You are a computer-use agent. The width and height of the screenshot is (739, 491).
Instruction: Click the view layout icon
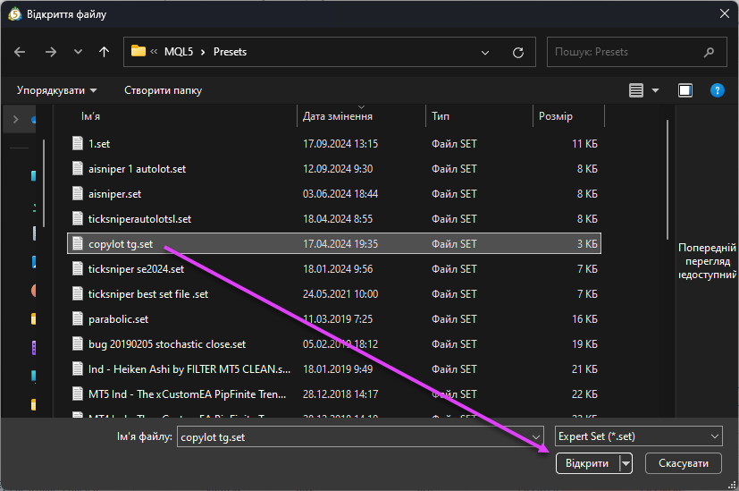click(636, 90)
